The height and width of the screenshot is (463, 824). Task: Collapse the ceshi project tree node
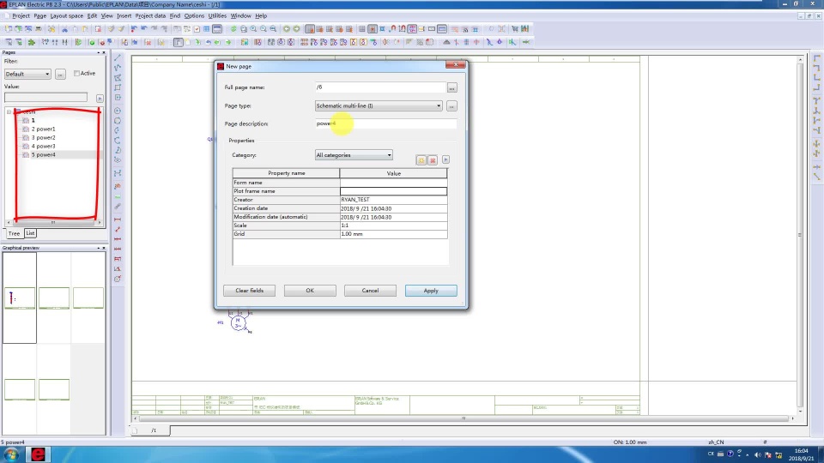coord(9,111)
